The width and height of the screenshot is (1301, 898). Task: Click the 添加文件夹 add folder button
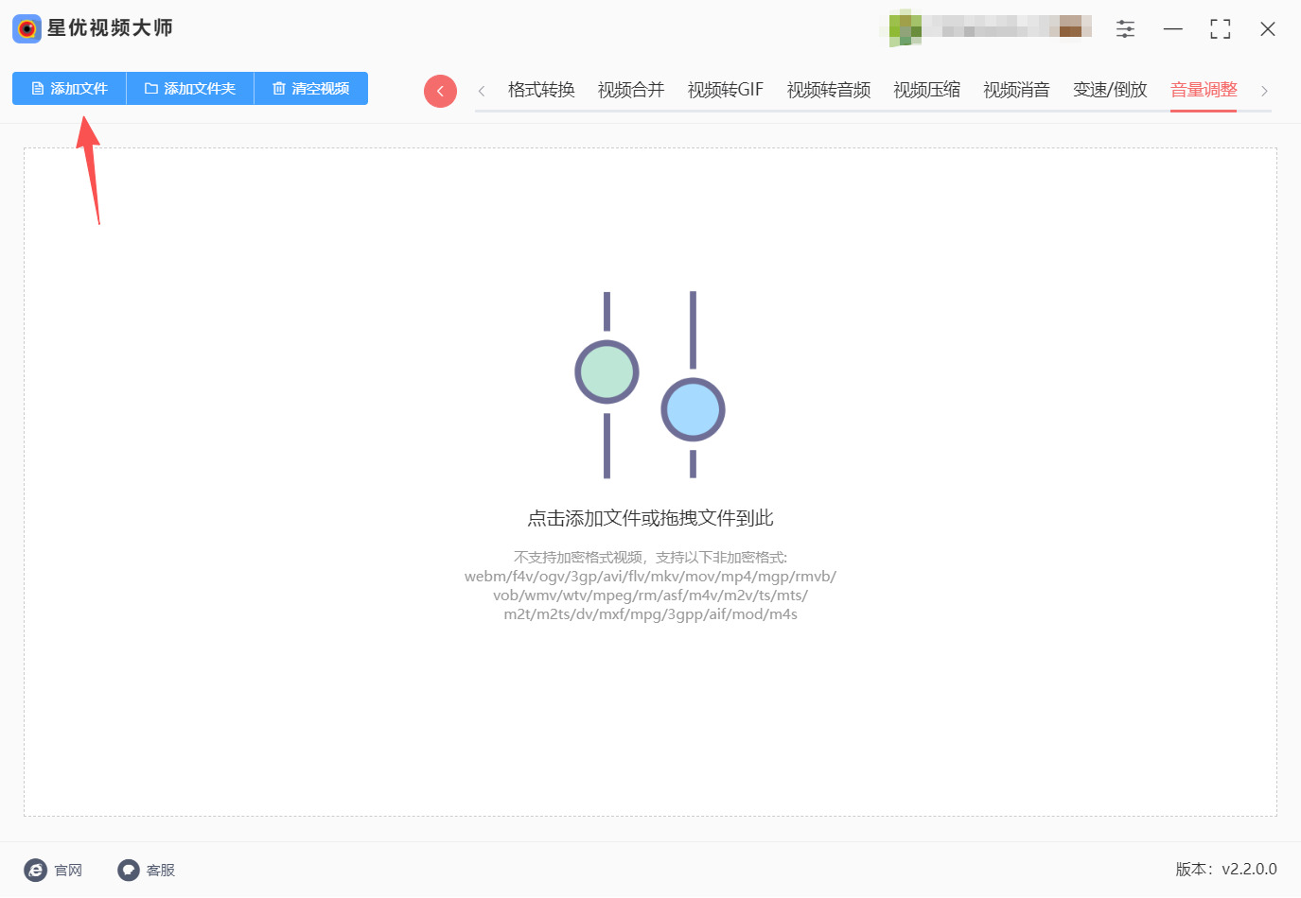[x=190, y=89]
